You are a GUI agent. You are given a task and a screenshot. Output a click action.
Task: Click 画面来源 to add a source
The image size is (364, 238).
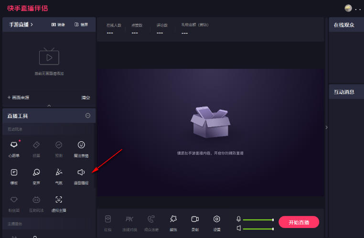[x=18, y=97]
